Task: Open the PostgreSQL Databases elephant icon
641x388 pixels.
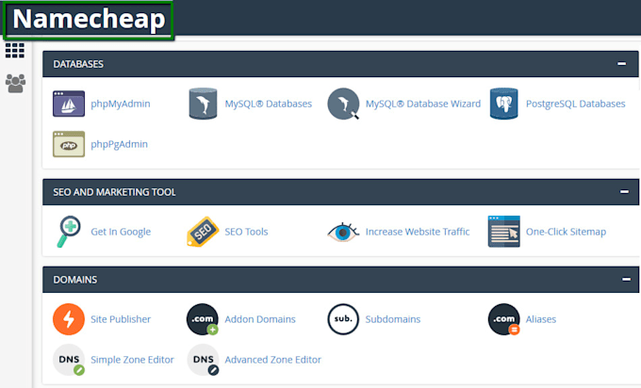Action: [x=503, y=104]
